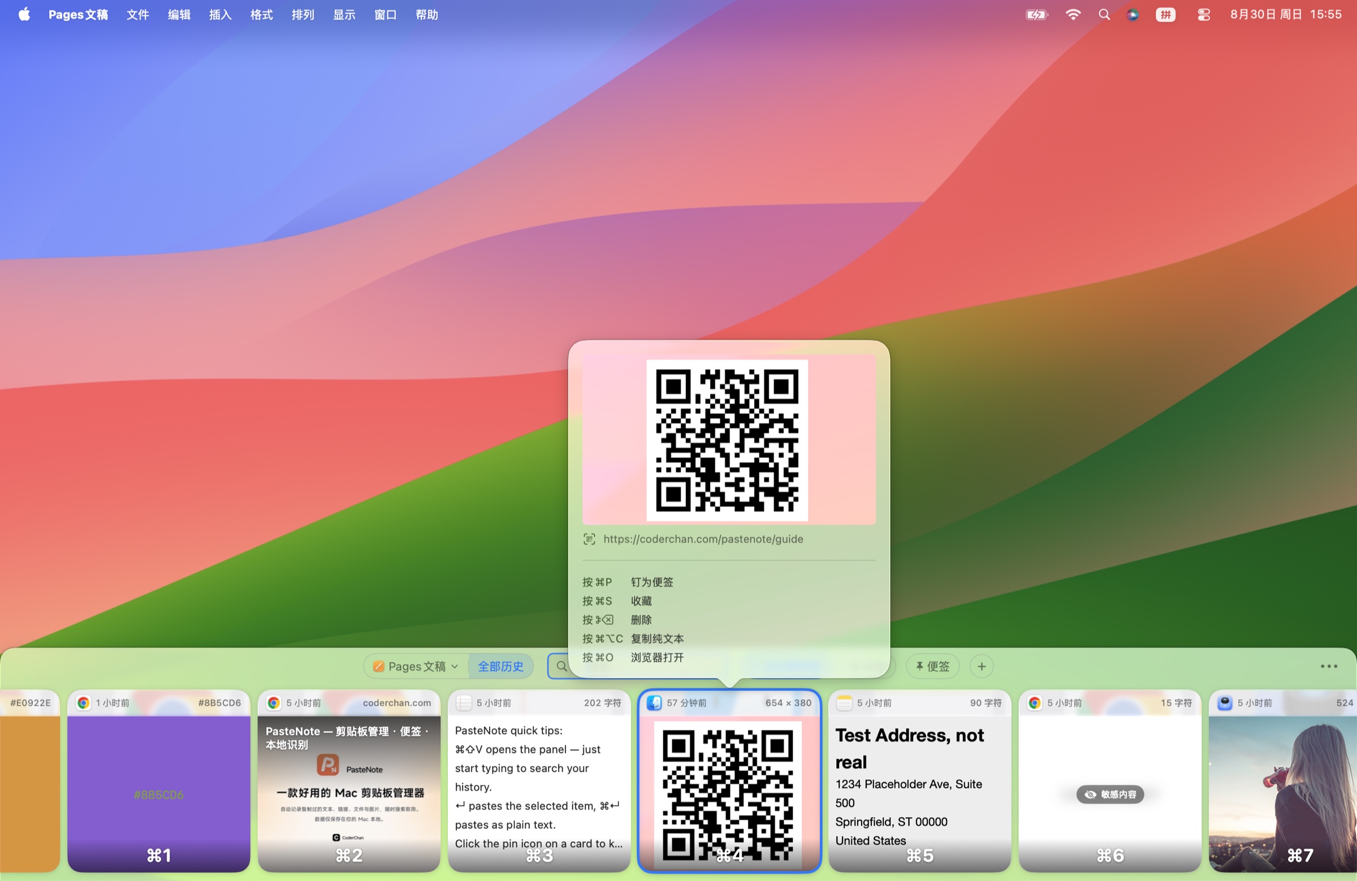Open the 插入 menu
This screenshot has height=881, width=1357.
pos(220,15)
